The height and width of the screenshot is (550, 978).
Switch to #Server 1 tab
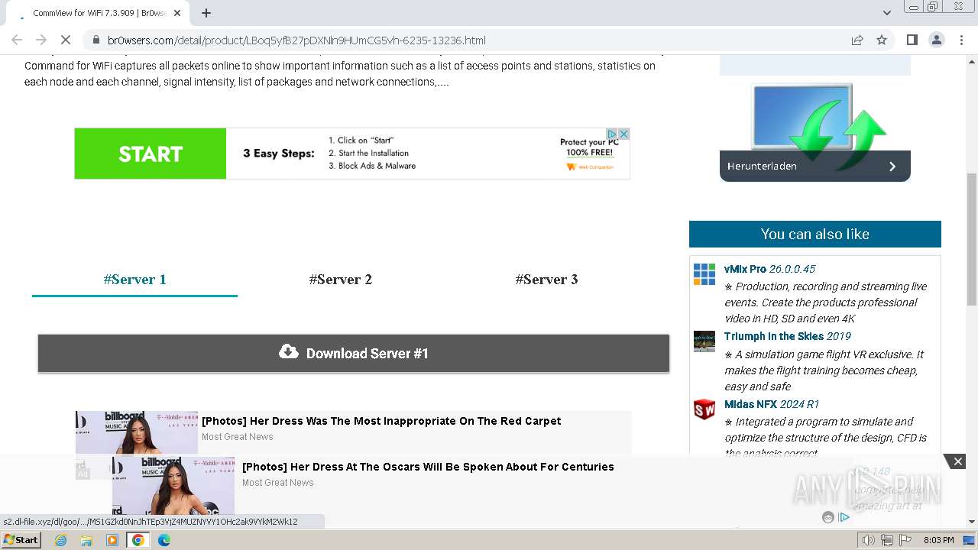(x=134, y=280)
